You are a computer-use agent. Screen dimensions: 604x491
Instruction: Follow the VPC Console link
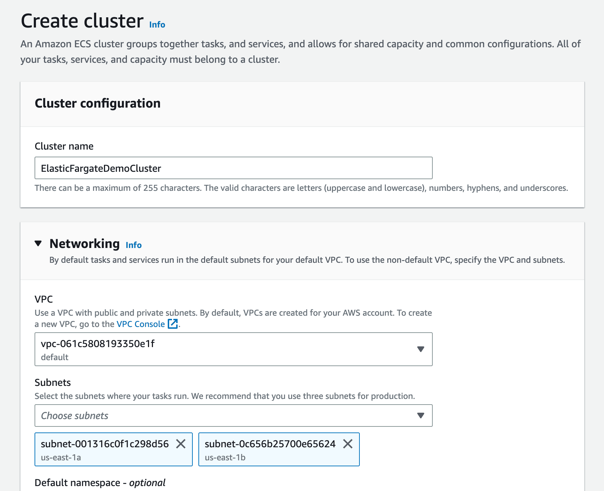(141, 324)
